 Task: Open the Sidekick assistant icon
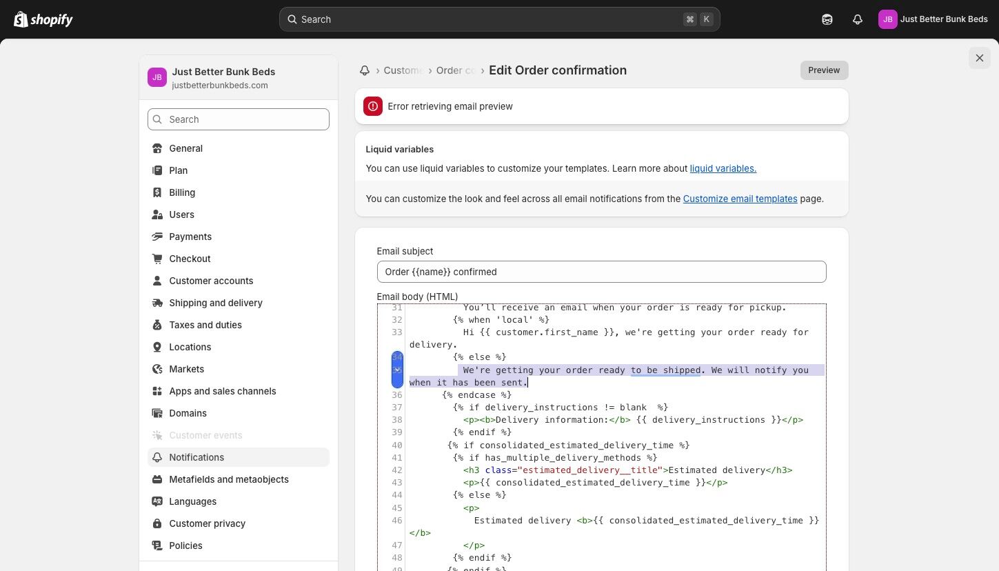[827, 19]
